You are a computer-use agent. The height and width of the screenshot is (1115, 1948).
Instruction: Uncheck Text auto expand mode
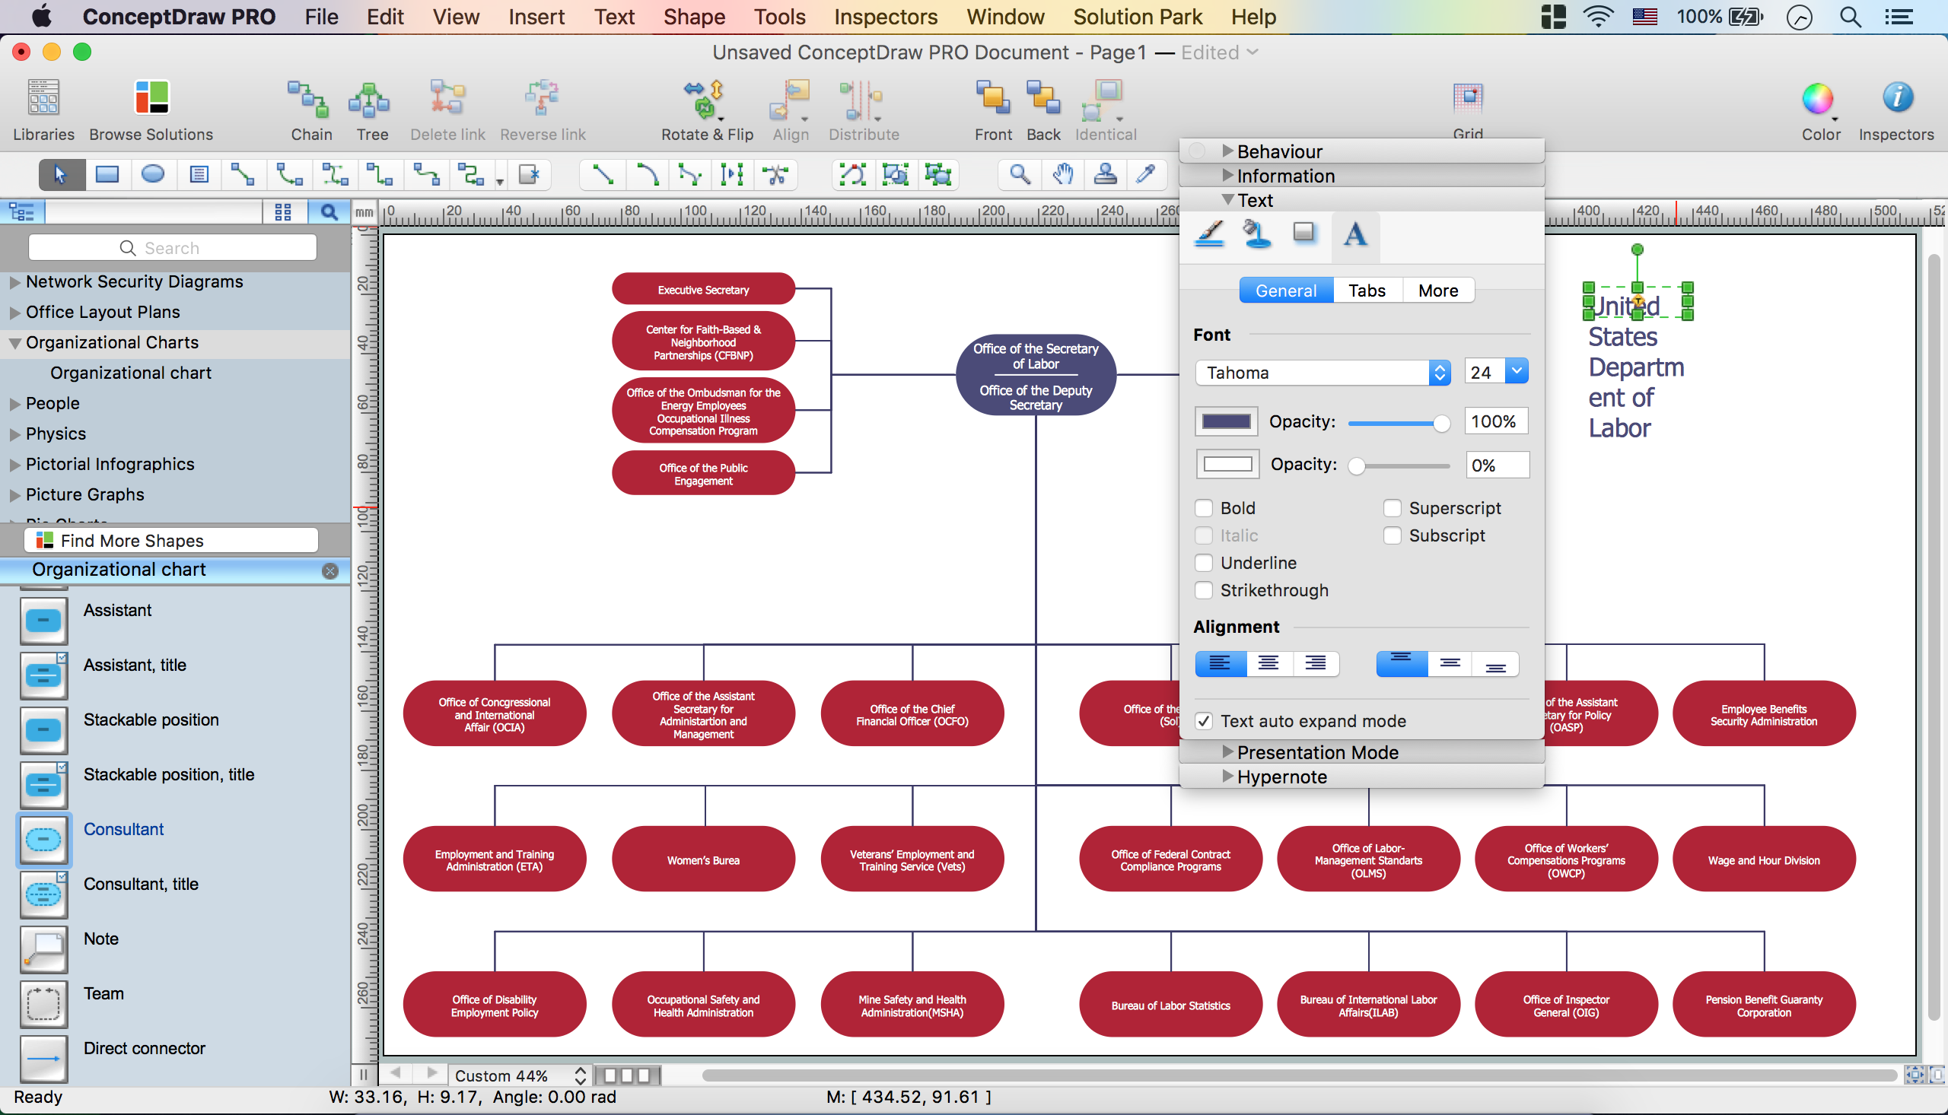[1204, 721]
